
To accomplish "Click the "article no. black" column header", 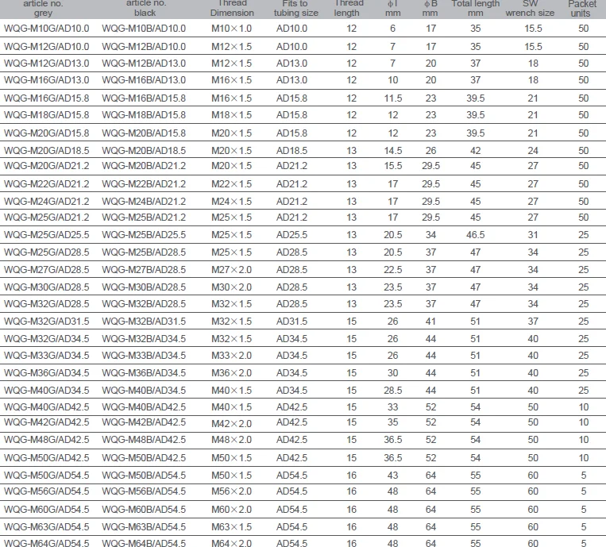I will (x=146, y=8).
